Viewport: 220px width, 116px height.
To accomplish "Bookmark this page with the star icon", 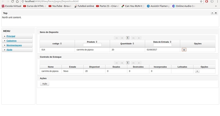I will point(201,1).
